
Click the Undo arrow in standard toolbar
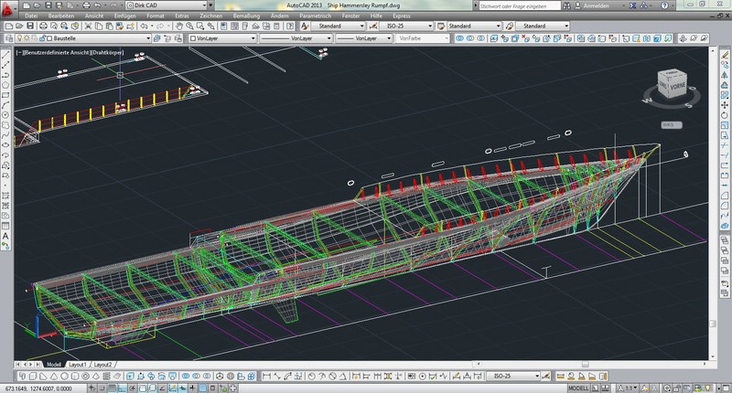click(x=144, y=27)
